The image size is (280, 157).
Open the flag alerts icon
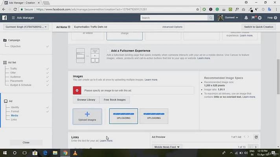253,18
